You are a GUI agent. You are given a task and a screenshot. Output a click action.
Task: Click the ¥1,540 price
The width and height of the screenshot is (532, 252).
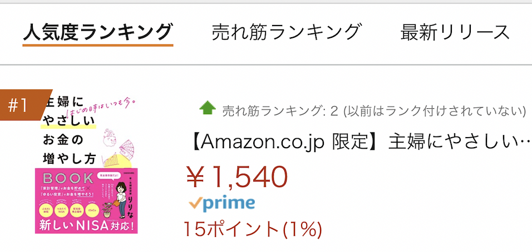(237, 177)
